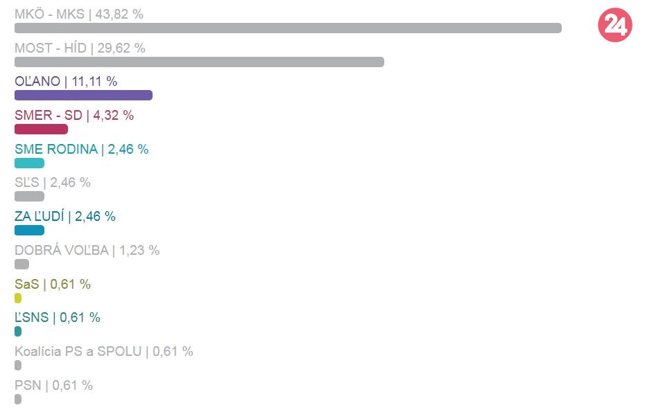Click the PSN 0,61 % label

point(53,386)
